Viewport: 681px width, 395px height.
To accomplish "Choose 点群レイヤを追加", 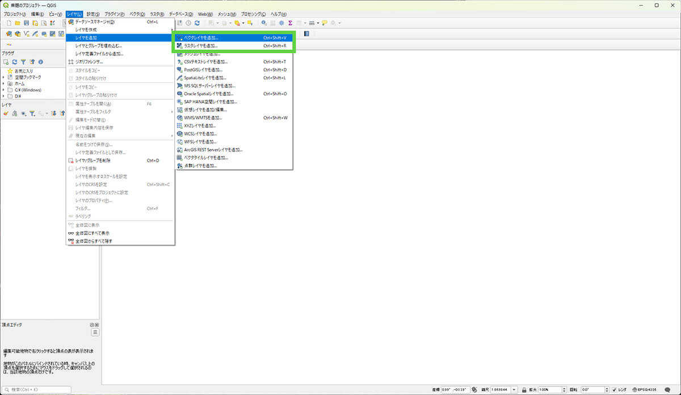I will click(233, 166).
